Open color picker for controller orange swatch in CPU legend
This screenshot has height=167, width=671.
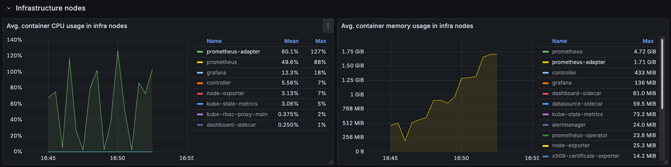[200, 83]
